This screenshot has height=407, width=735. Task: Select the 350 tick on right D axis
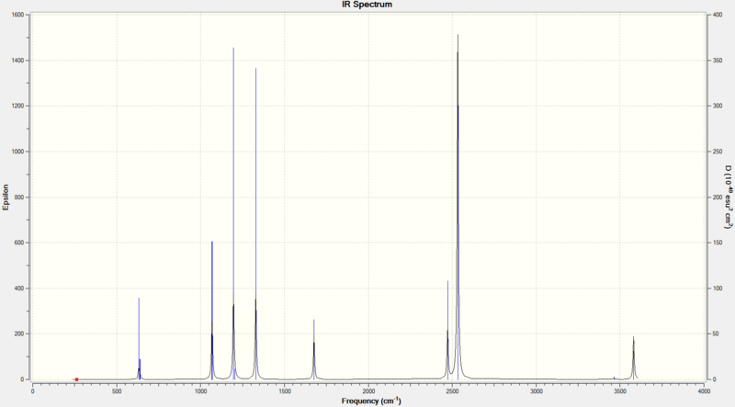[x=718, y=61]
